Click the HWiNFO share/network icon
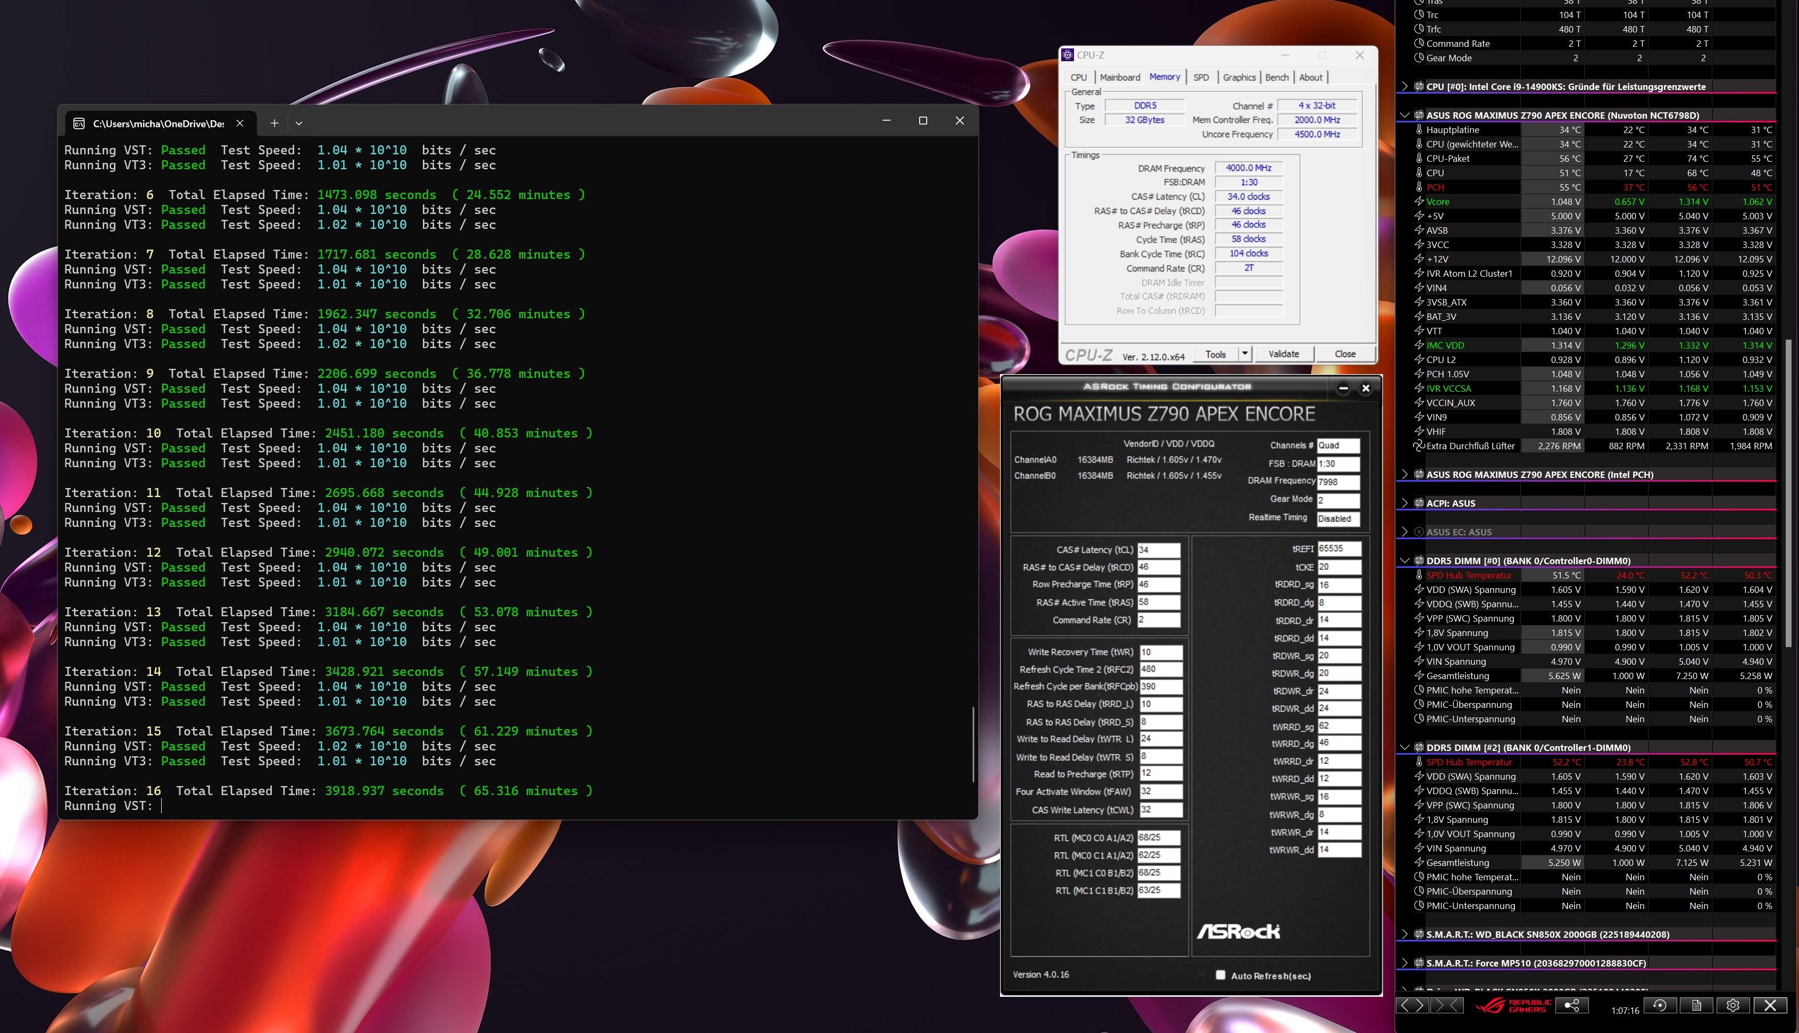 [x=1571, y=1005]
